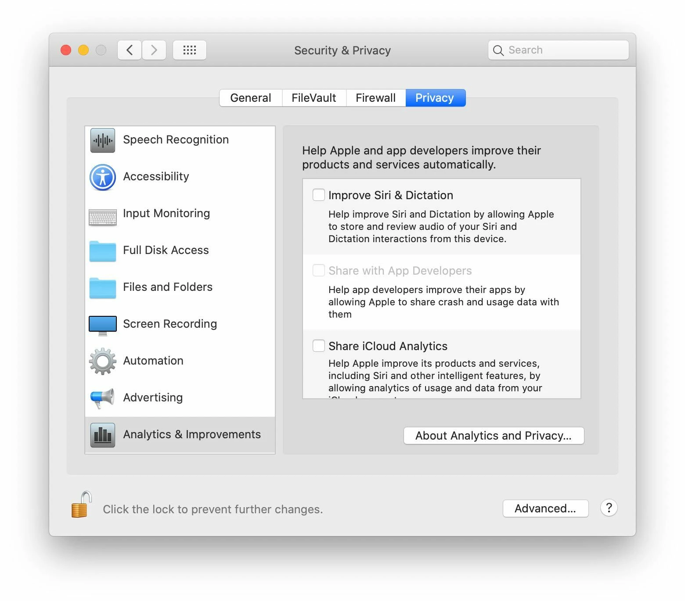
Task: Select Files and Folders label
Action: pyautogui.click(x=168, y=287)
